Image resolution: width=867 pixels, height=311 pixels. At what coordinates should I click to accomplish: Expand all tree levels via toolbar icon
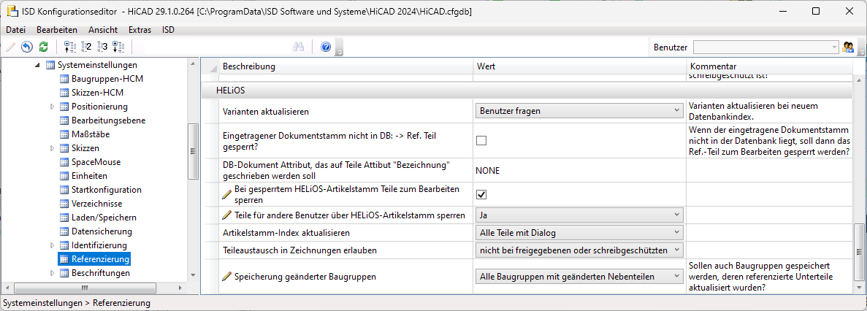pos(118,47)
